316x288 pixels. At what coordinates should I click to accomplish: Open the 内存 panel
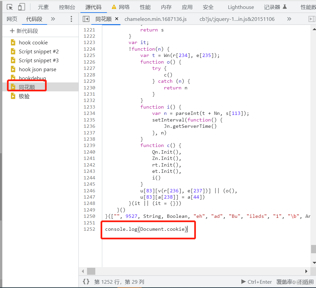166,7
